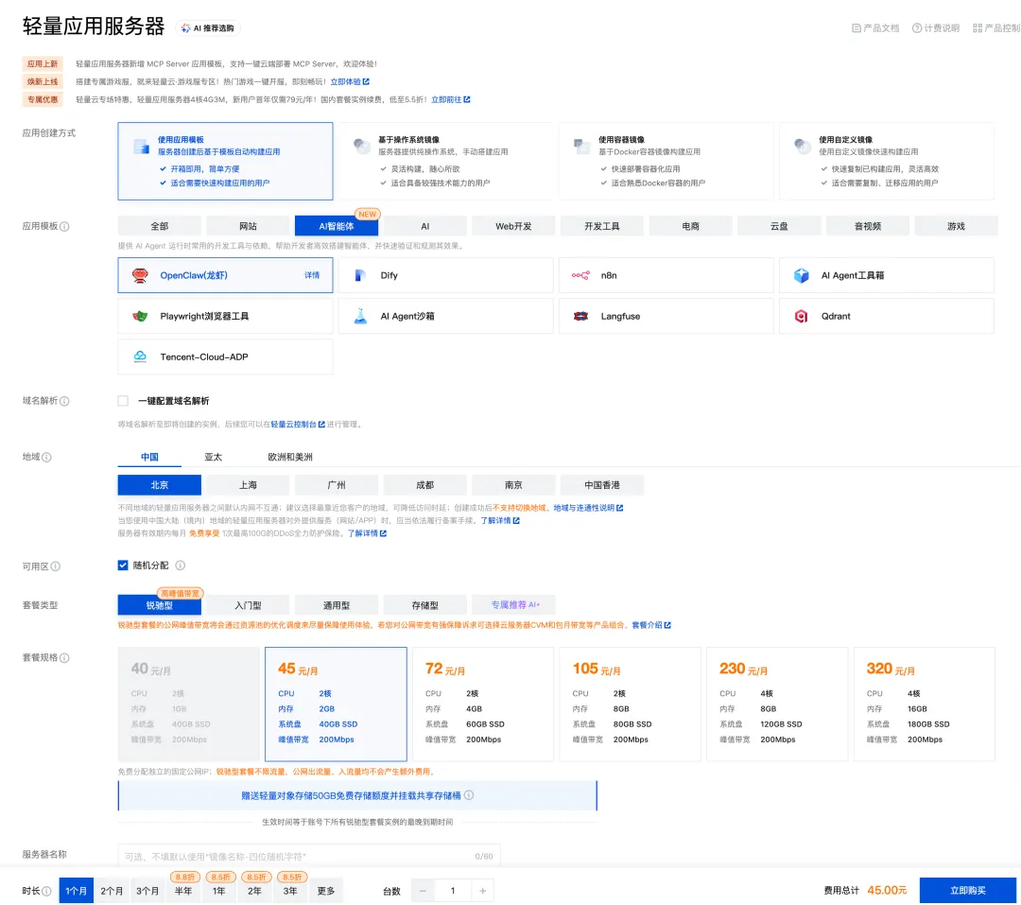Click the Langfuse template icon
Viewport: 1021px width, 905px height.
[580, 316]
